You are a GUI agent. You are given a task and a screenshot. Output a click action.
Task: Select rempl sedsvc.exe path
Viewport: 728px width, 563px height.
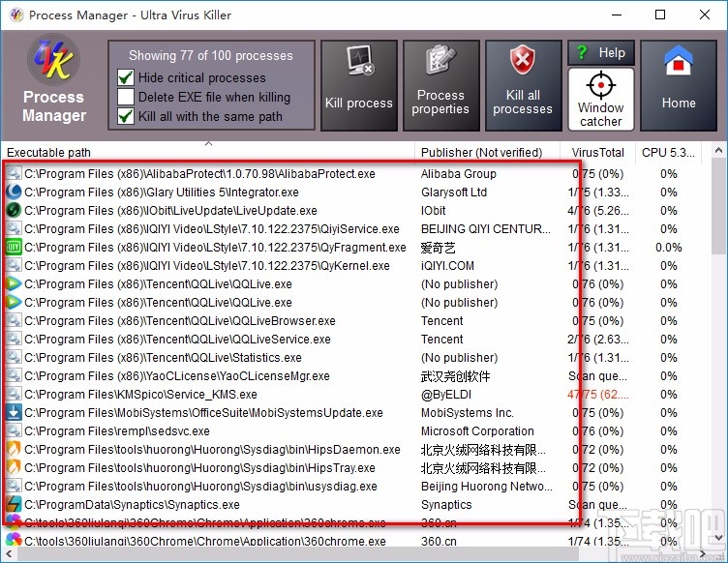pyautogui.click(x=117, y=431)
